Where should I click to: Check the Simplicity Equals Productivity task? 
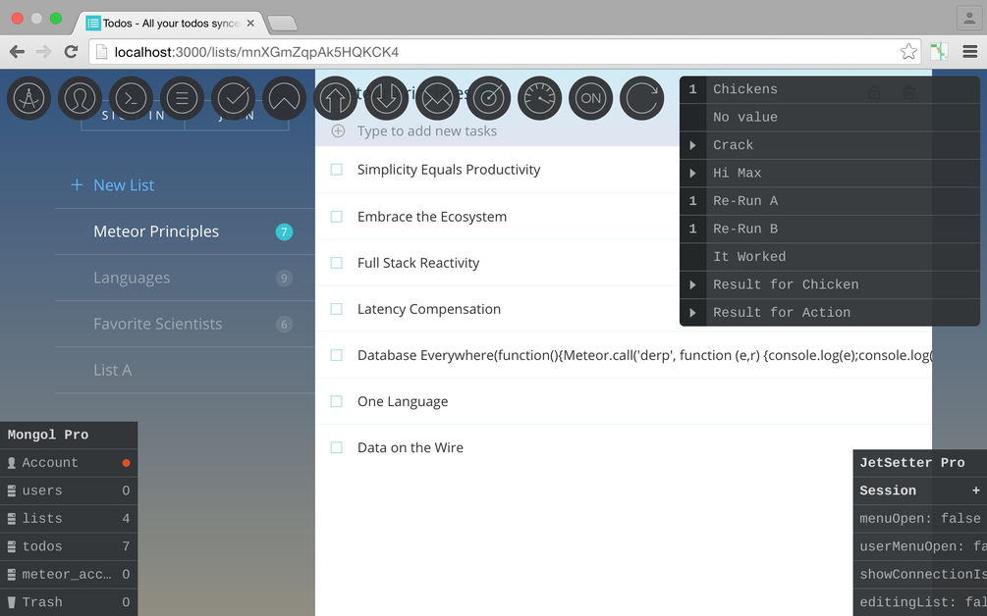337,170
